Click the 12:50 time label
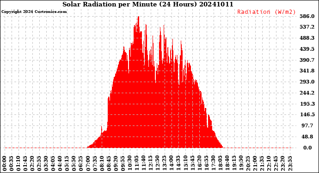319x173 pixels. [x=158, y=163]
